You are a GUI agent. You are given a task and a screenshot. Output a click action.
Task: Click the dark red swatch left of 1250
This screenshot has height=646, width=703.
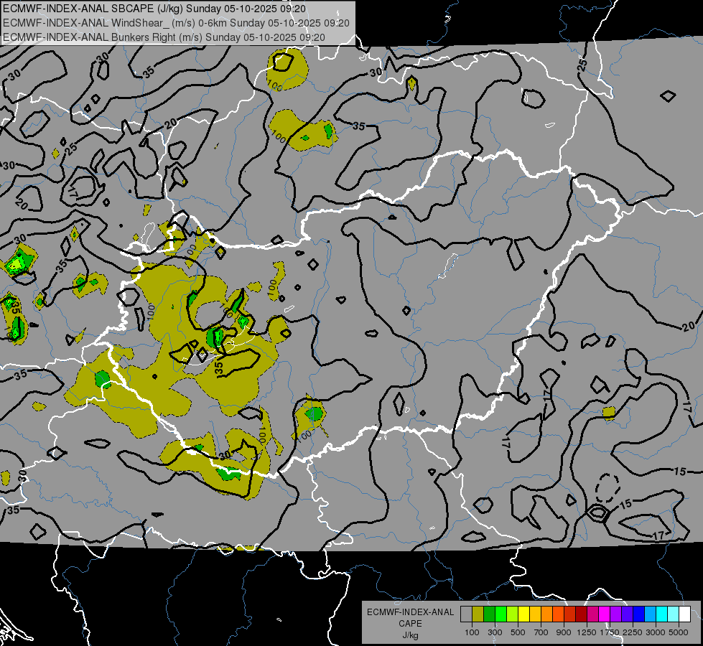coord(581,614)
